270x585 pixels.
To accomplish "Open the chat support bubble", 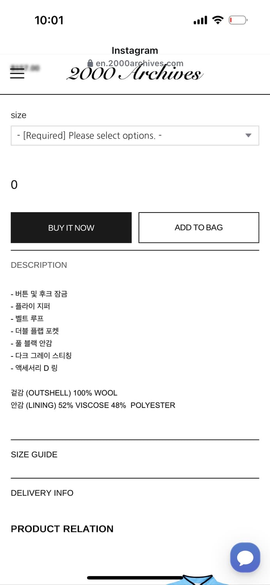I will pos(245,557).
